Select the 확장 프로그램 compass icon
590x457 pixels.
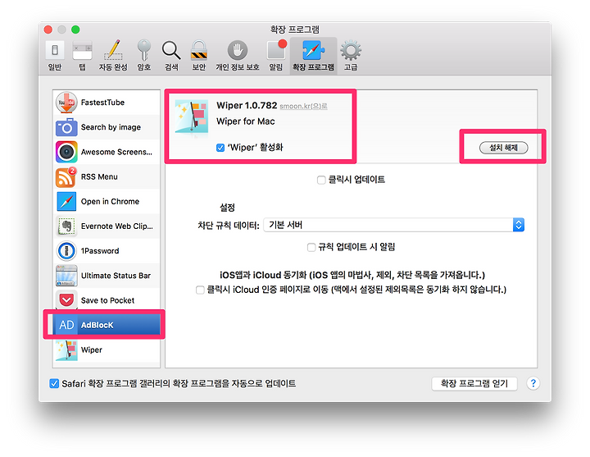313,50
